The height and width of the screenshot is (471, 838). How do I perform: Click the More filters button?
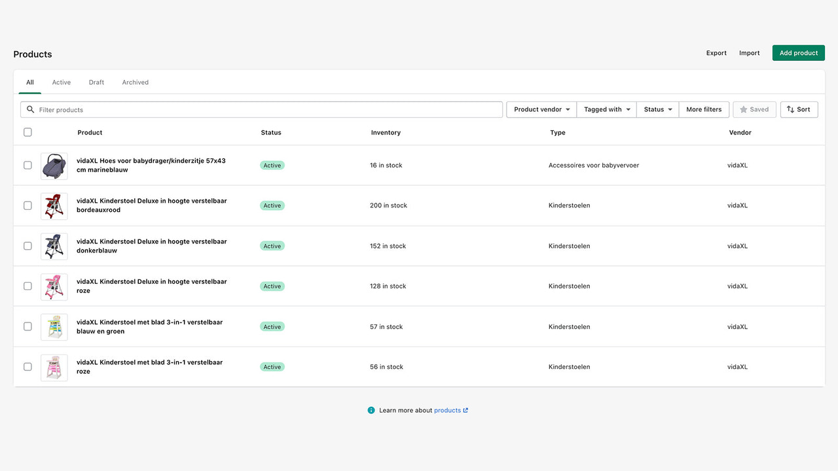(x=703, y=109)
